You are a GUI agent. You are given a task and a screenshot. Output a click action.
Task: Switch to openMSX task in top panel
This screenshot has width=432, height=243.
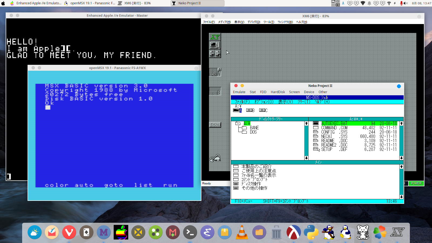click(x=90, y=3)
